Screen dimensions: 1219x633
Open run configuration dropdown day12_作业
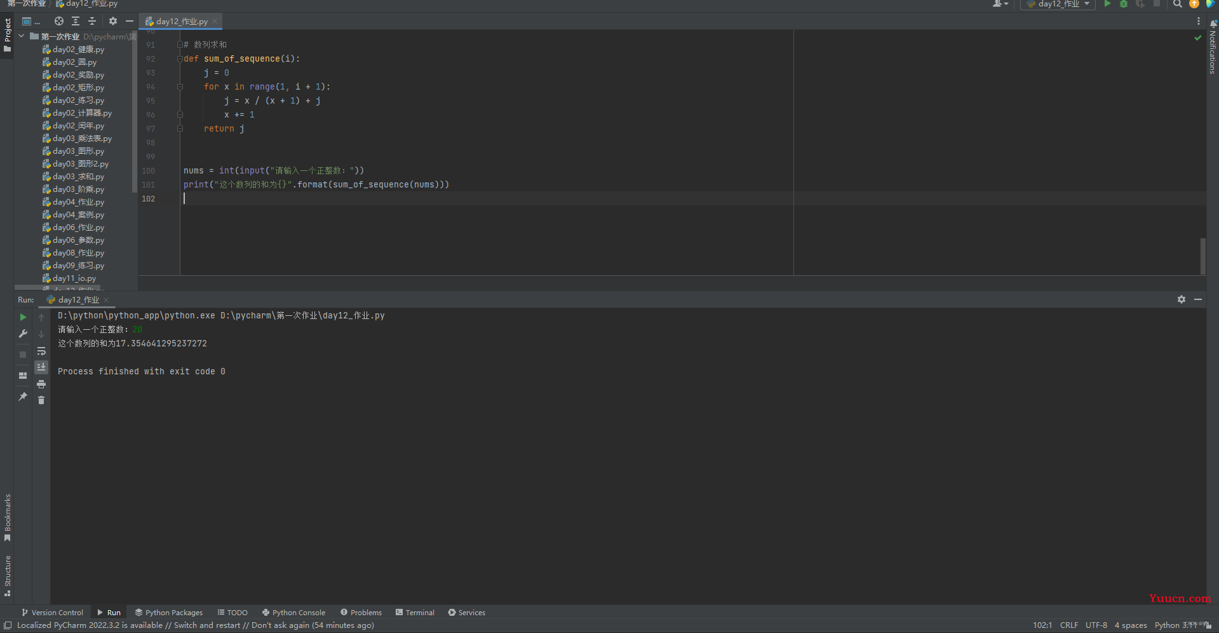pyautogui.click(x=1058, y=4)
